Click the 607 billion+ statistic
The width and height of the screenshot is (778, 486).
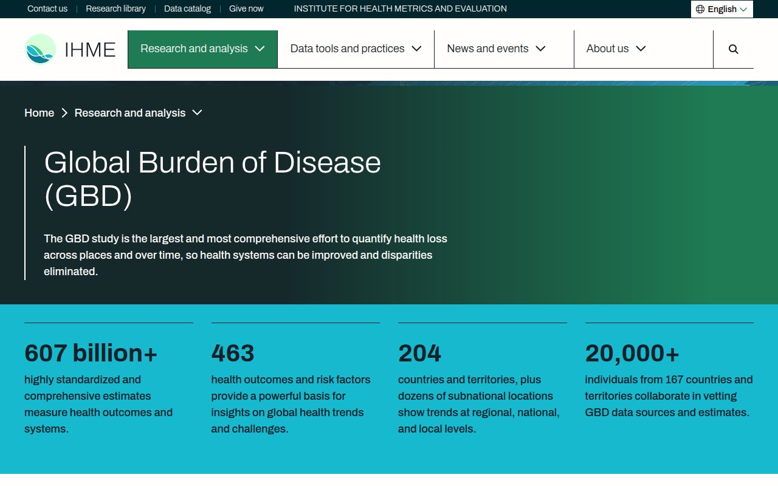click(x=91, y=353)
